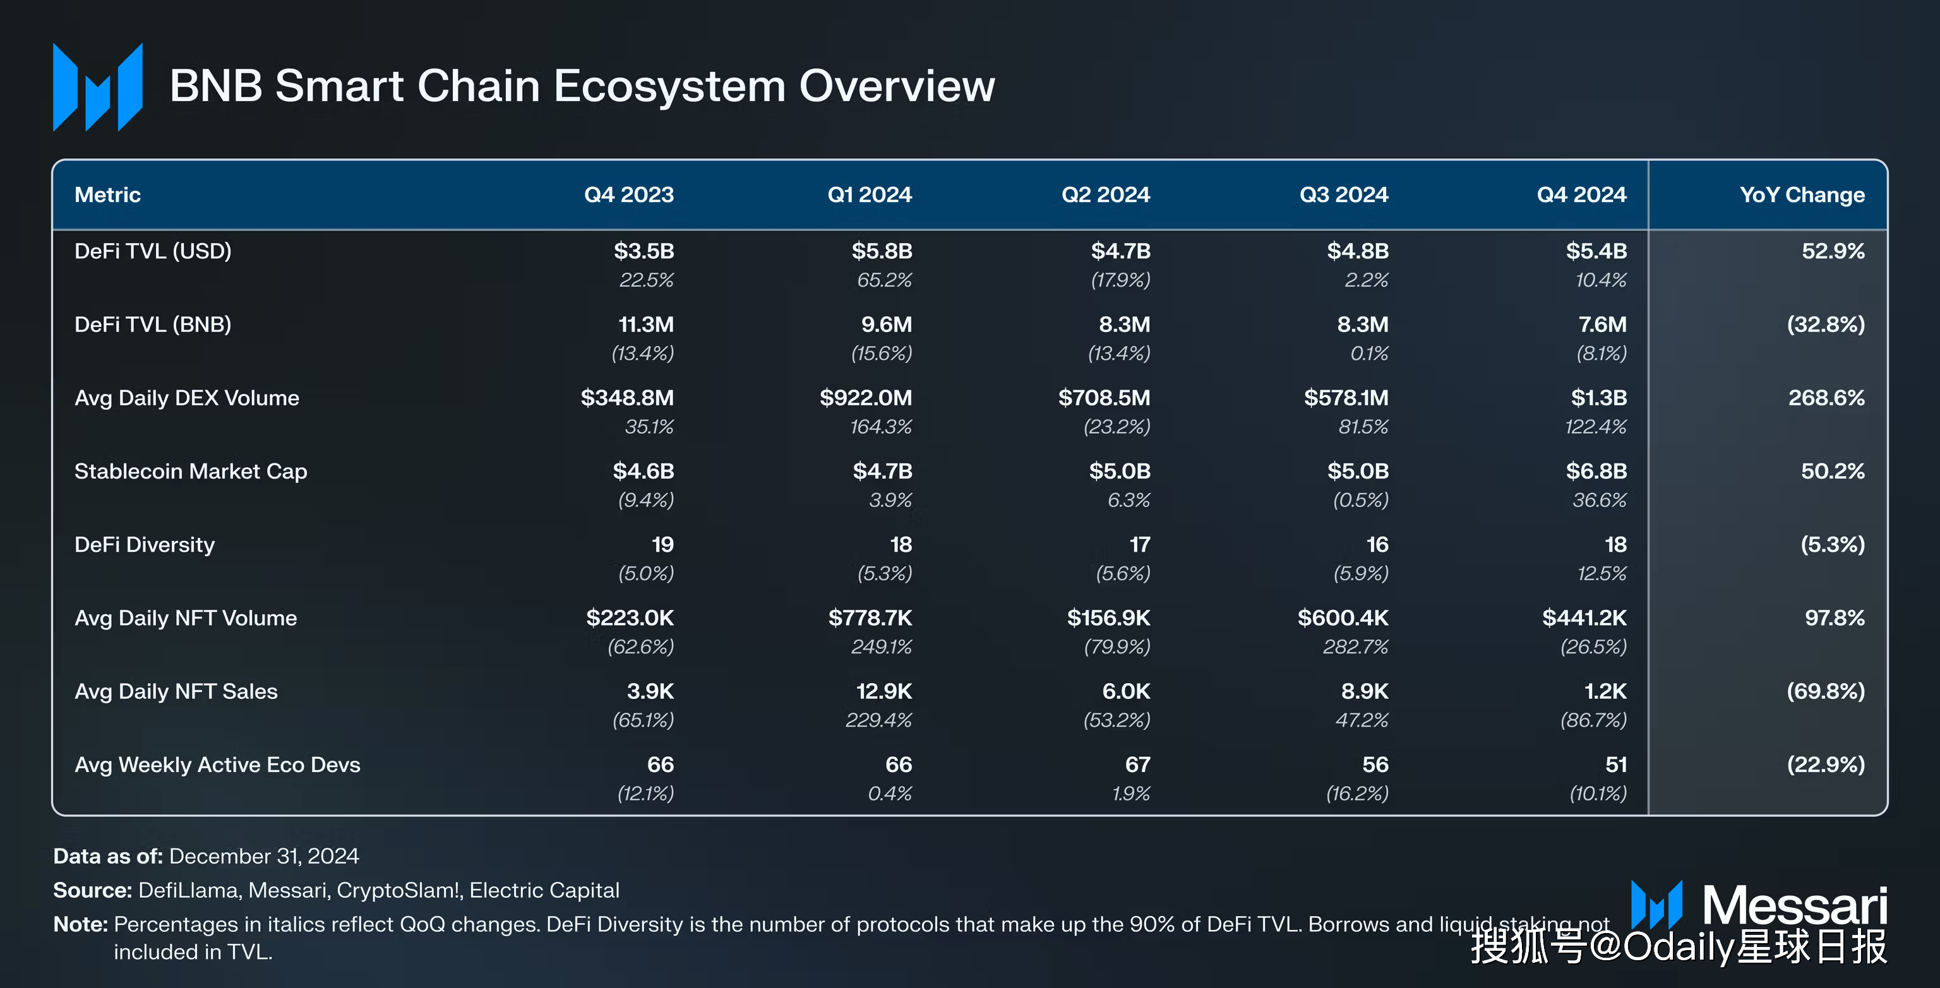
Task: Click the 97.8% YoY change value
Action: point(1835,618)
